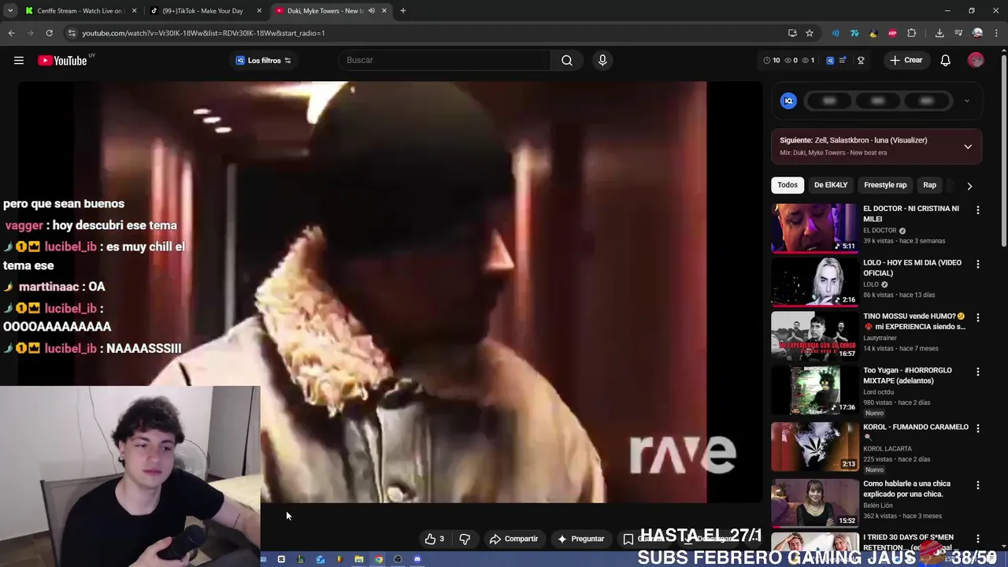Open the Los filtros extension button

pyautogui.click(x=264, y=61)
